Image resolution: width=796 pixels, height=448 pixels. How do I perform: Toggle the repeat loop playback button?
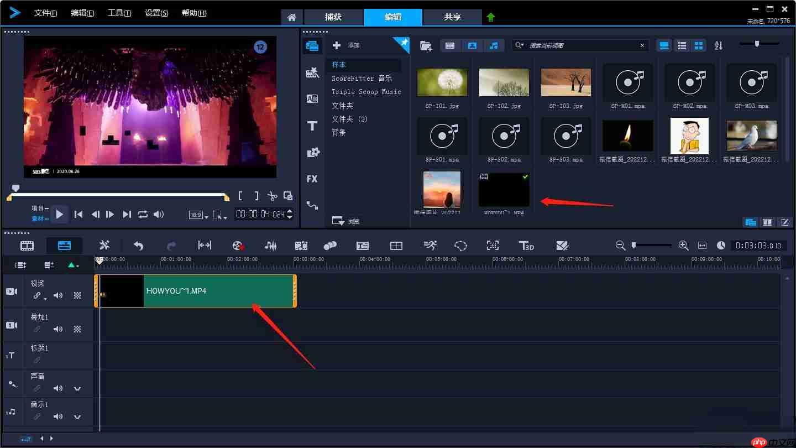(x=143, y=215)
